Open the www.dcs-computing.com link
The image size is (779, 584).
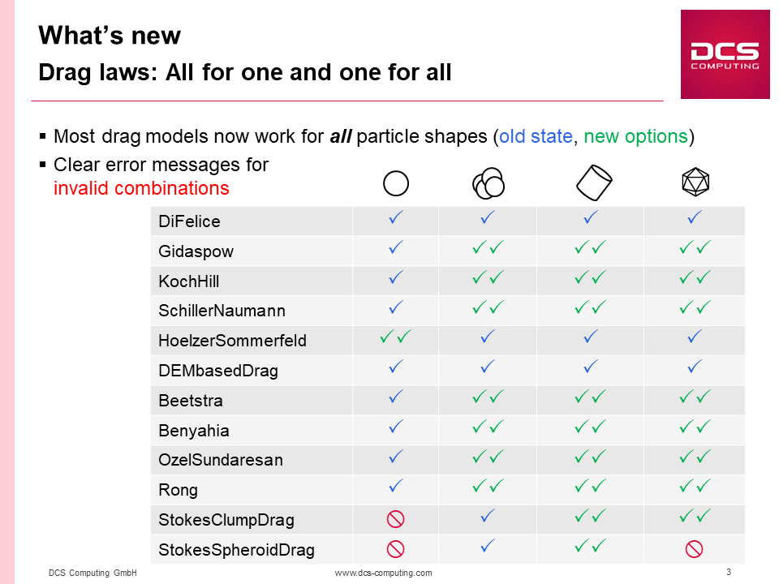tap(383, 573)
